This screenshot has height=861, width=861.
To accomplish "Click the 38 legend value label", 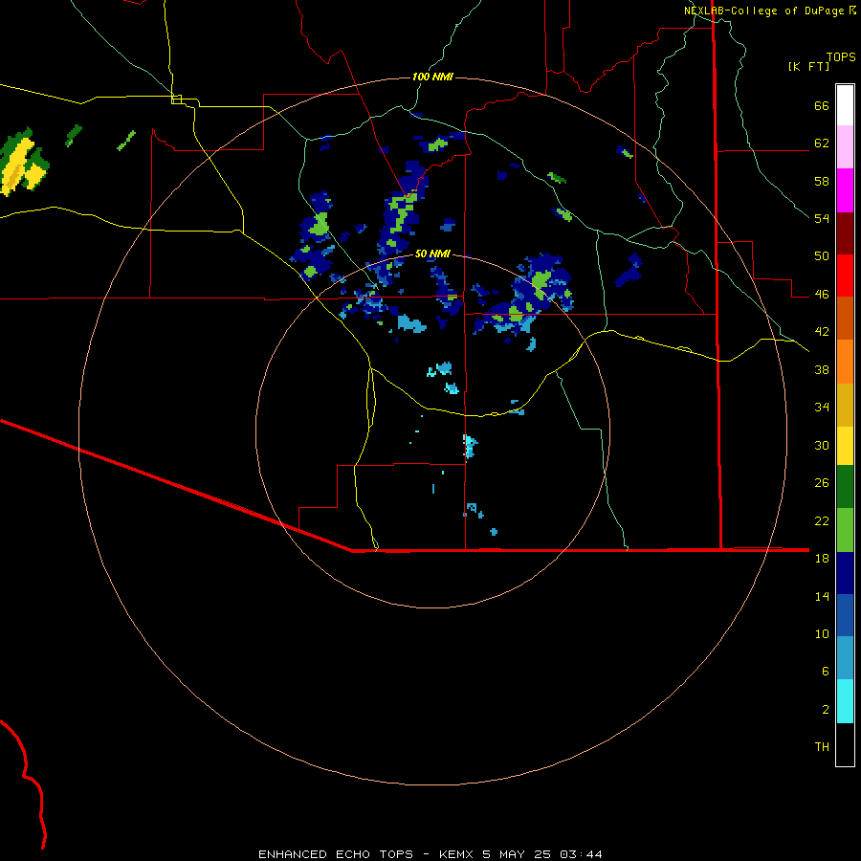I will [822, 369].
